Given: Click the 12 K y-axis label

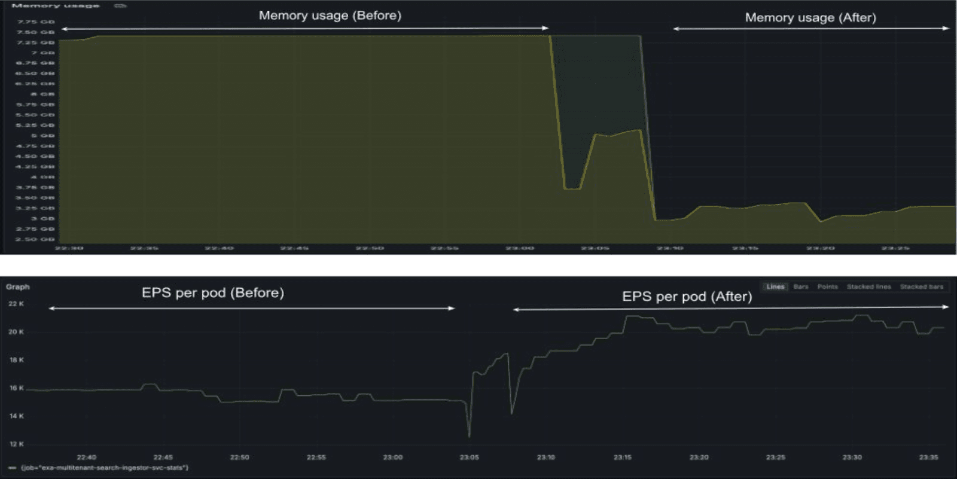Looking at the screenshot, I should coord(16,444).
